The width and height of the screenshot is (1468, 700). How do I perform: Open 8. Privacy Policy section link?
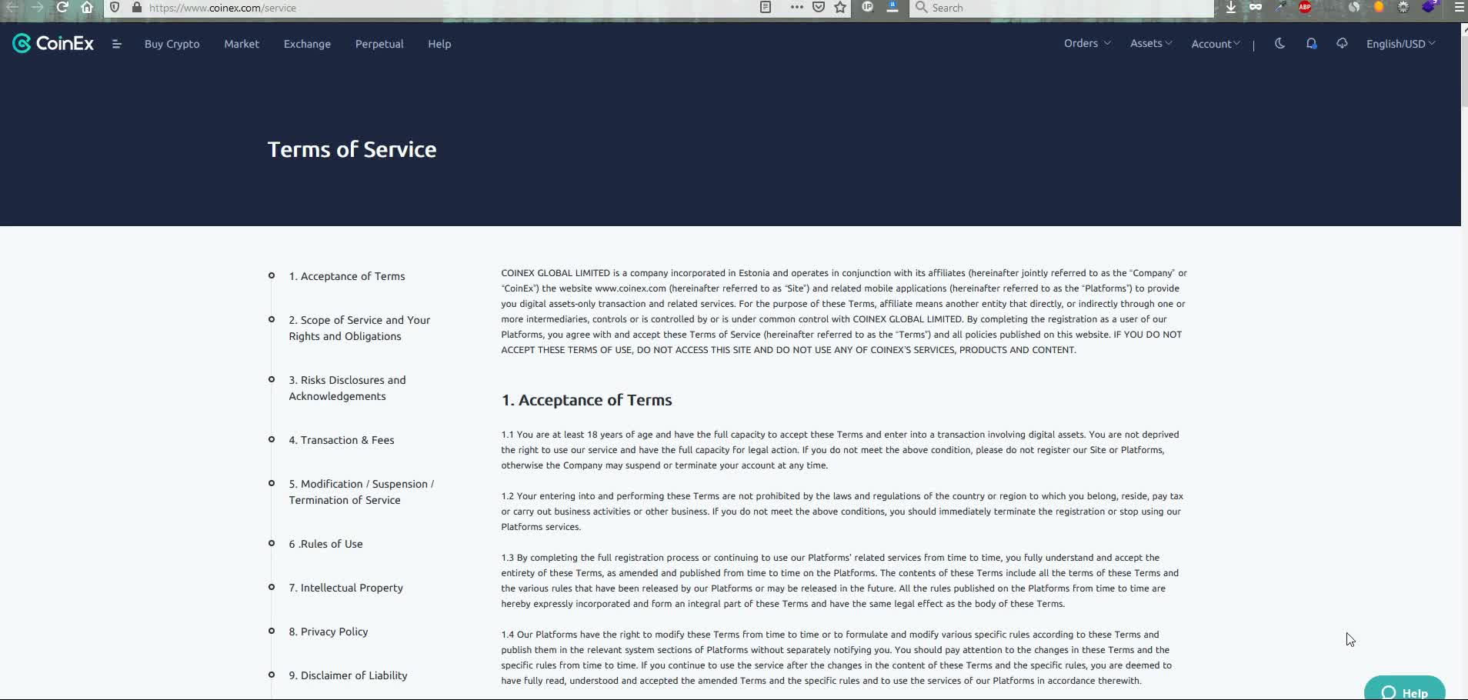tap(329, 632)
